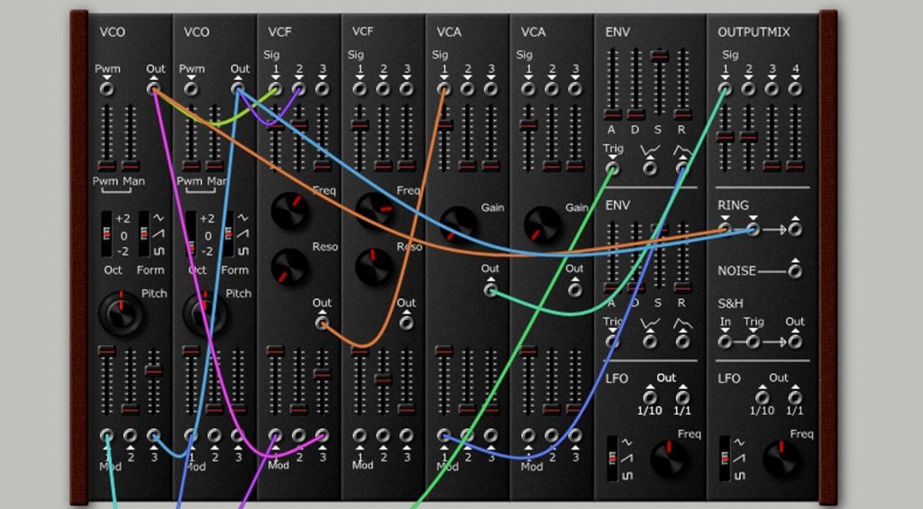
Task: Click the second VCF Reso knob
Action: coord(374,266)
